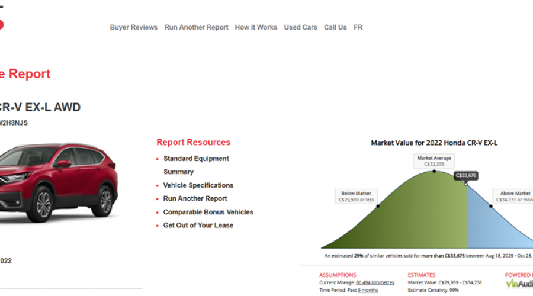Click Run Another Report under Report Resources
The height and width of the screenshot is (296, 533).
pos(195,199)
